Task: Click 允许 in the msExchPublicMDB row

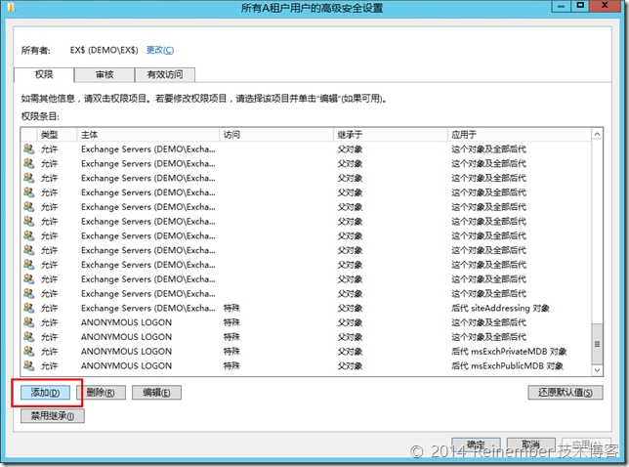Action: (x=50, y=366)
